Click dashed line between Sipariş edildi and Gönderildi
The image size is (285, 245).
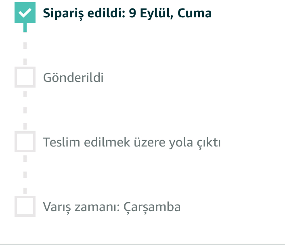click(x=25, y=45)
